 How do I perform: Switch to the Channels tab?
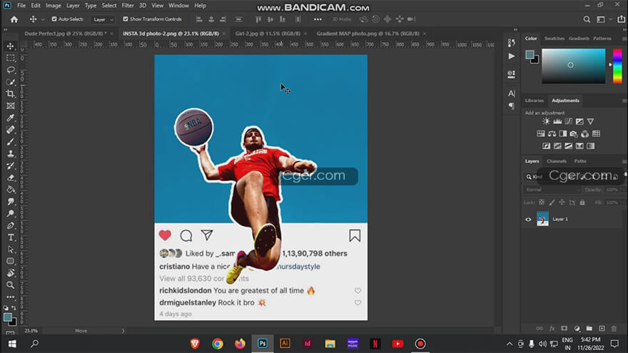pos(557,161)
